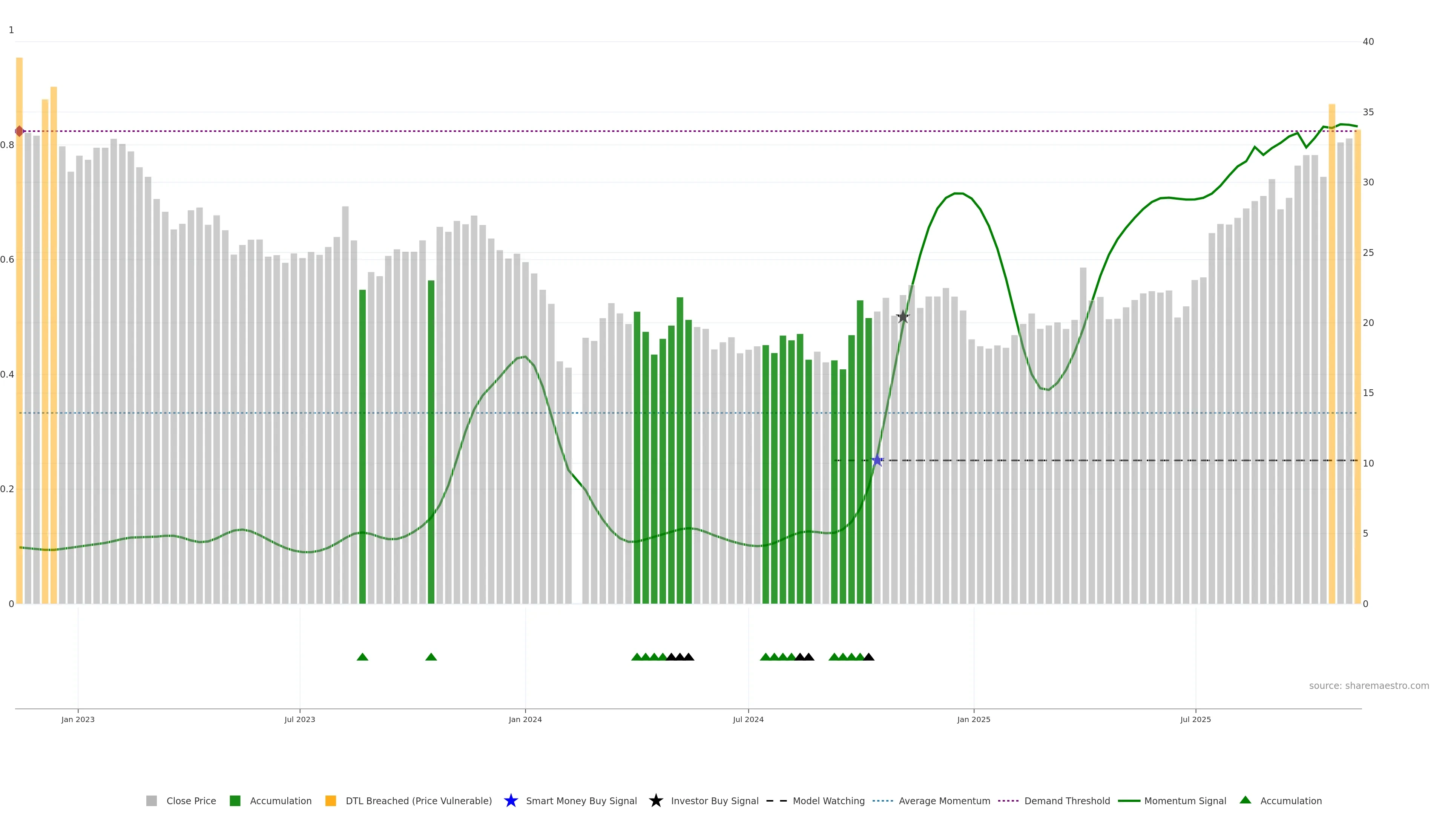Click the black star icon in legend
This screenshot has height=814, width=1448.
click(x=655, y=800)
